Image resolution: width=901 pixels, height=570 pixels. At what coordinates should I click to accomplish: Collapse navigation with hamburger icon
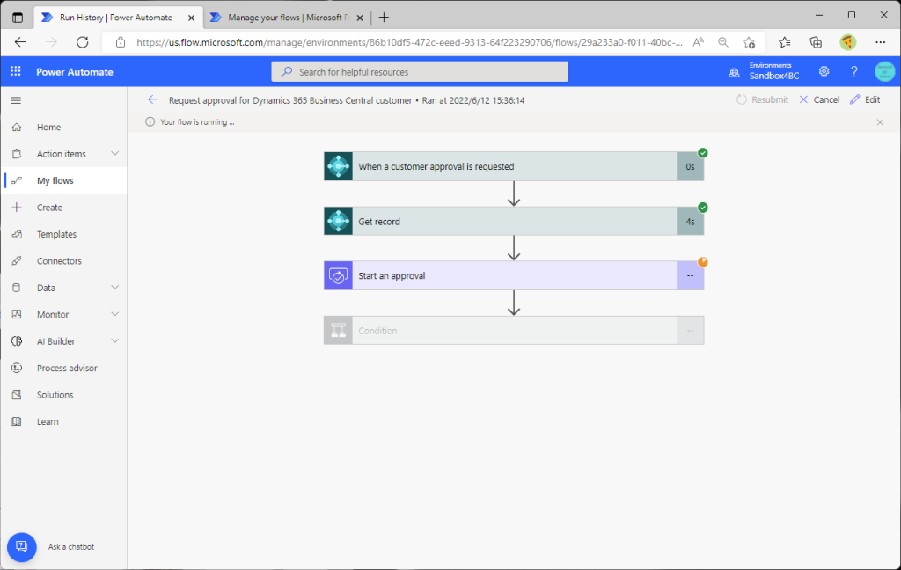(16, 100)
